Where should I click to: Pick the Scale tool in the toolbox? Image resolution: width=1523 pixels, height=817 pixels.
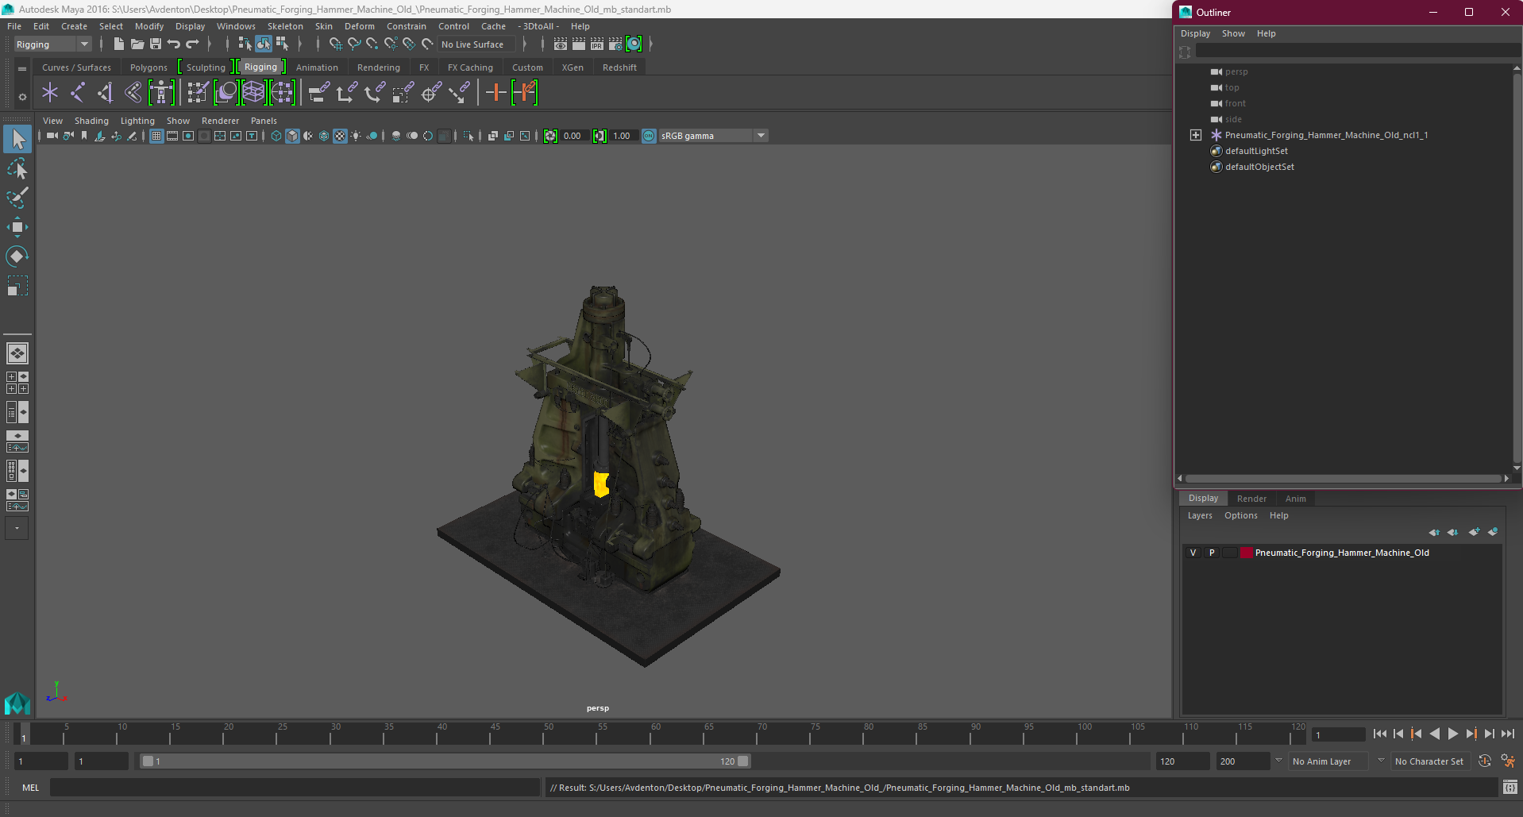17,286
